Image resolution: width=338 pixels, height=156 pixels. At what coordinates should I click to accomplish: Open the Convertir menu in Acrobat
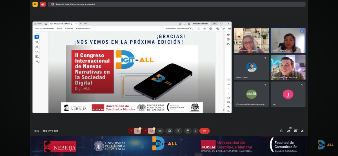pos(69,28)
